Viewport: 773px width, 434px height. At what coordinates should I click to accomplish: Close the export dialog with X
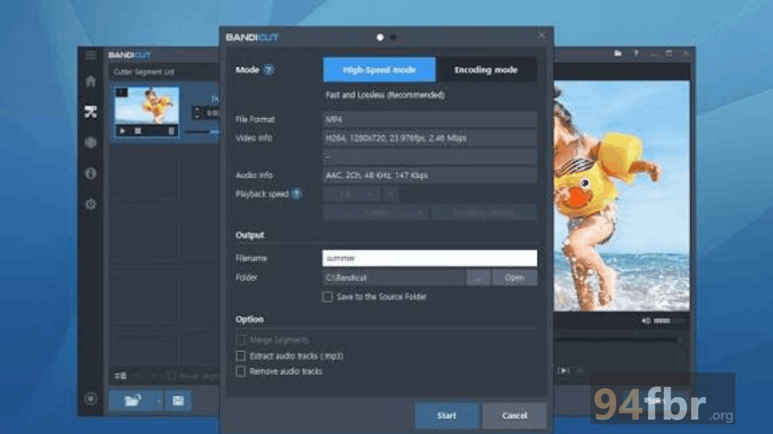[542, 35]
